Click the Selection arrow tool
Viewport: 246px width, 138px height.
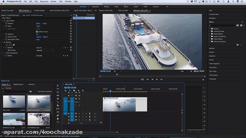58,86
